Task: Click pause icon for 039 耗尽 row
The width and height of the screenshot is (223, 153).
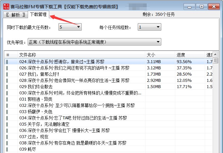Action: coord(7,149)
